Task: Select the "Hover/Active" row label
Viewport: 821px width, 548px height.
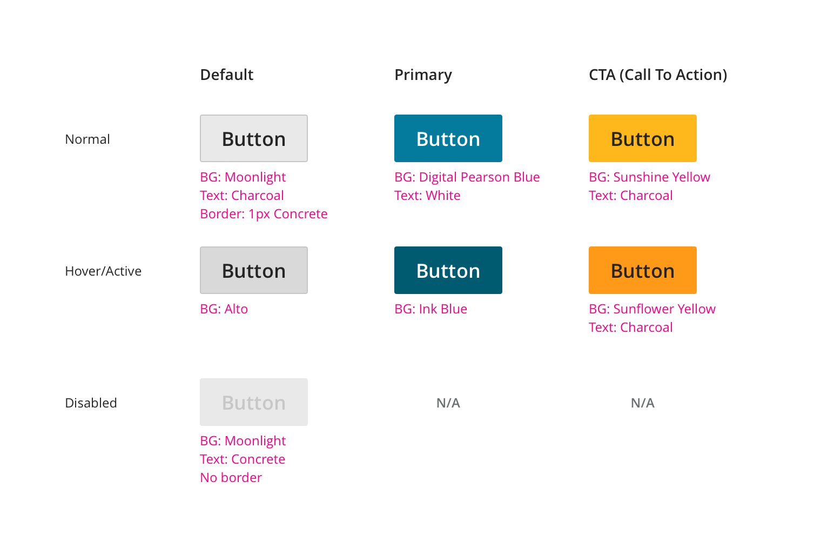Action: (103, 271)
